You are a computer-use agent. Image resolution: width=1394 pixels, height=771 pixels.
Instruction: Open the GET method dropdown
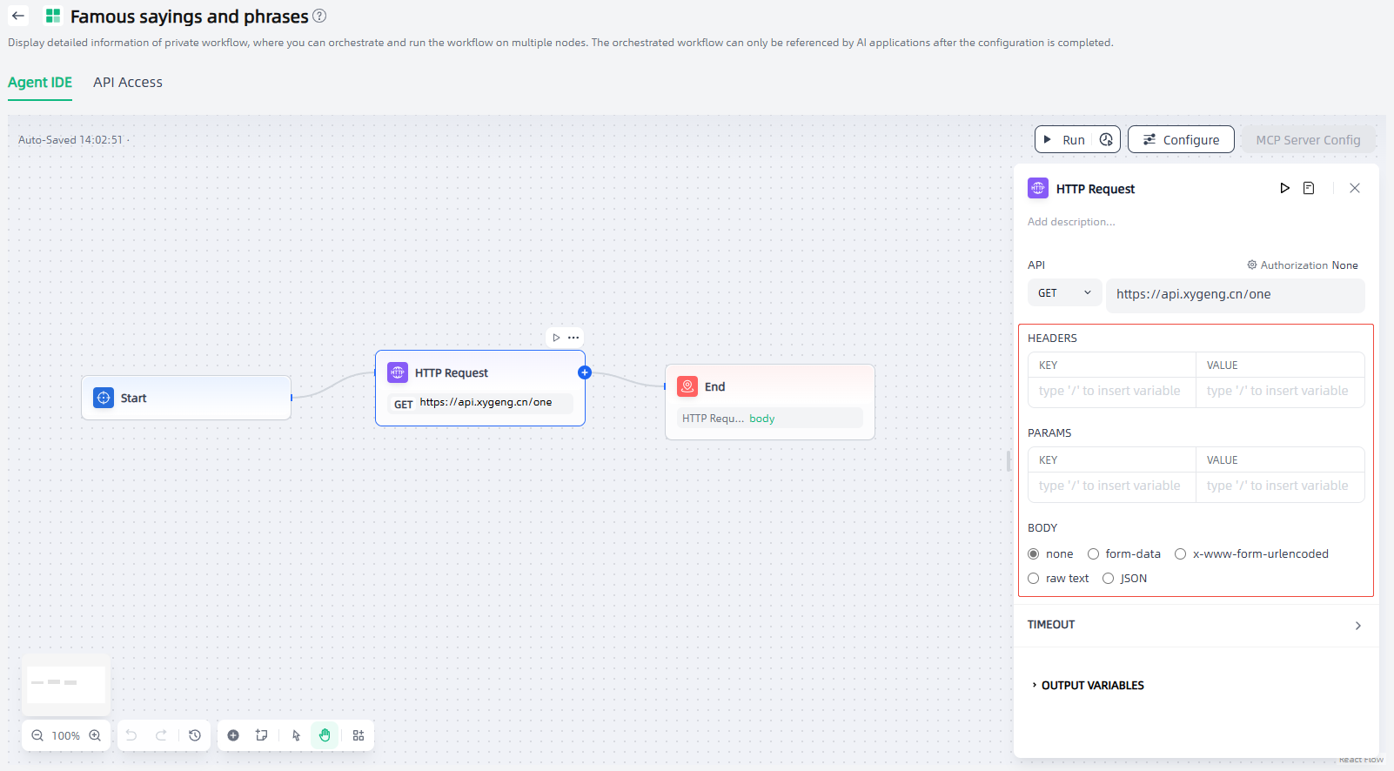(x=1064, y=293)
